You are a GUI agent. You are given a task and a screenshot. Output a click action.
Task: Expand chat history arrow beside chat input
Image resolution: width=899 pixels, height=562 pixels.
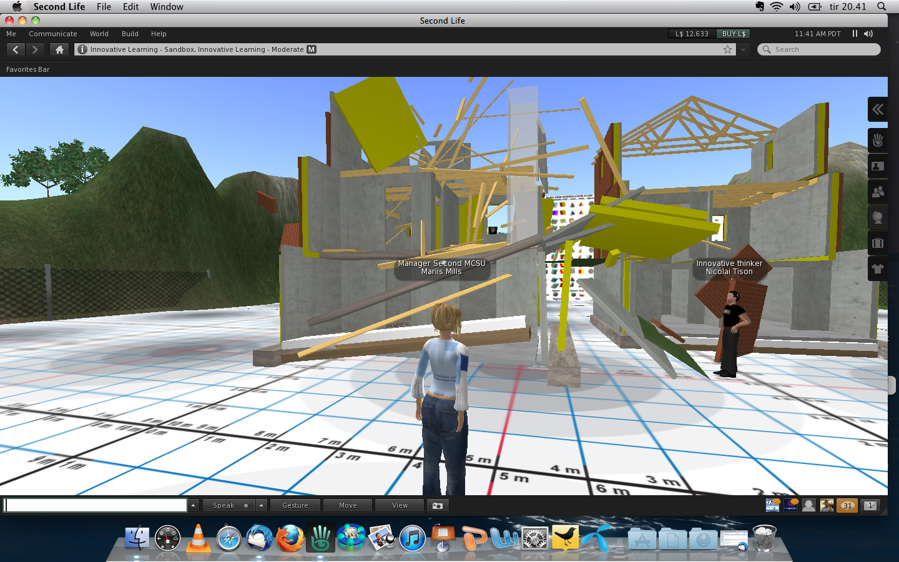tap(194, 506)
